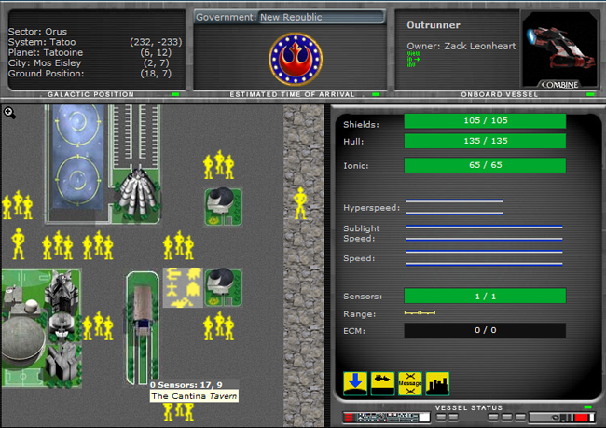Click the green 'in' arrow link under Owner
The width and height of the screenshot is (606, 428).
[413, 59]
